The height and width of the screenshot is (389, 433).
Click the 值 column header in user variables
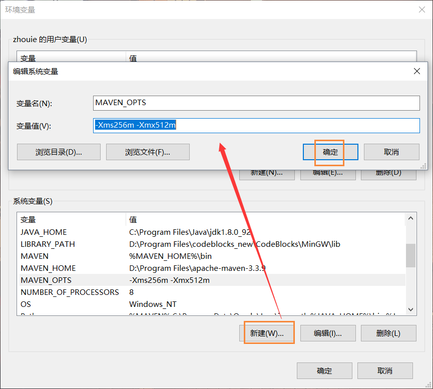(271, 57)
